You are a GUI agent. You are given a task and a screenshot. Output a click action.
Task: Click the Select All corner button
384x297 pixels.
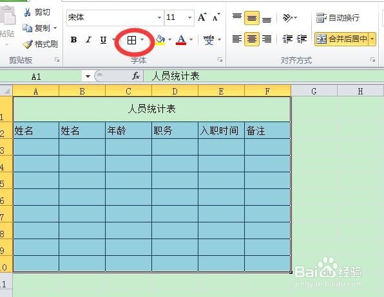[x=6, y=91]
